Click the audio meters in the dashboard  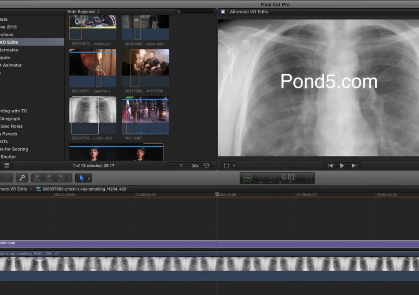[309, 178]
